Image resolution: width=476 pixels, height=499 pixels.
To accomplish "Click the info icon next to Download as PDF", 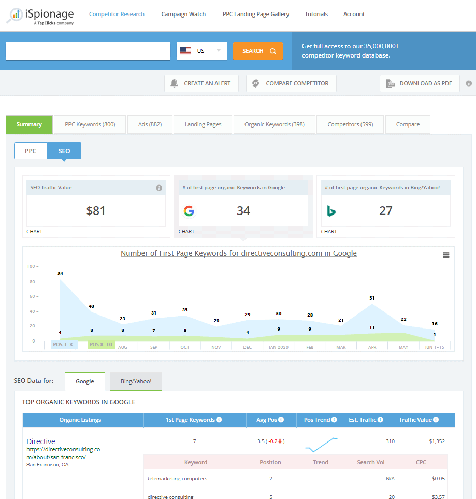I will (469, 83).
